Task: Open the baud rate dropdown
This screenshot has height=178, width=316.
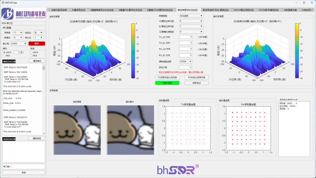Action: (18, 33)
